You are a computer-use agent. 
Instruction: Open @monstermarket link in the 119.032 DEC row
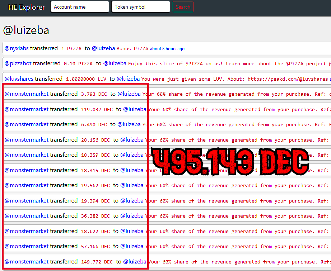(27, 109)
